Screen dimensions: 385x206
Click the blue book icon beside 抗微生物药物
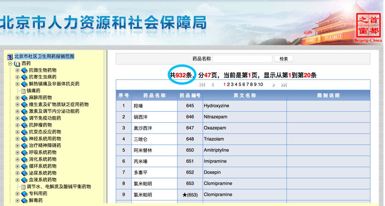24,70
